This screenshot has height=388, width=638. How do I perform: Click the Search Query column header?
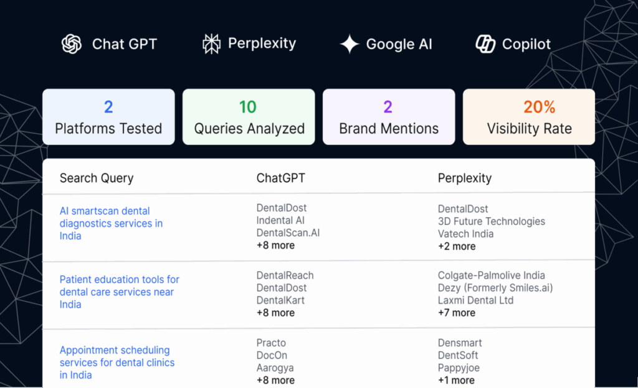97,178
